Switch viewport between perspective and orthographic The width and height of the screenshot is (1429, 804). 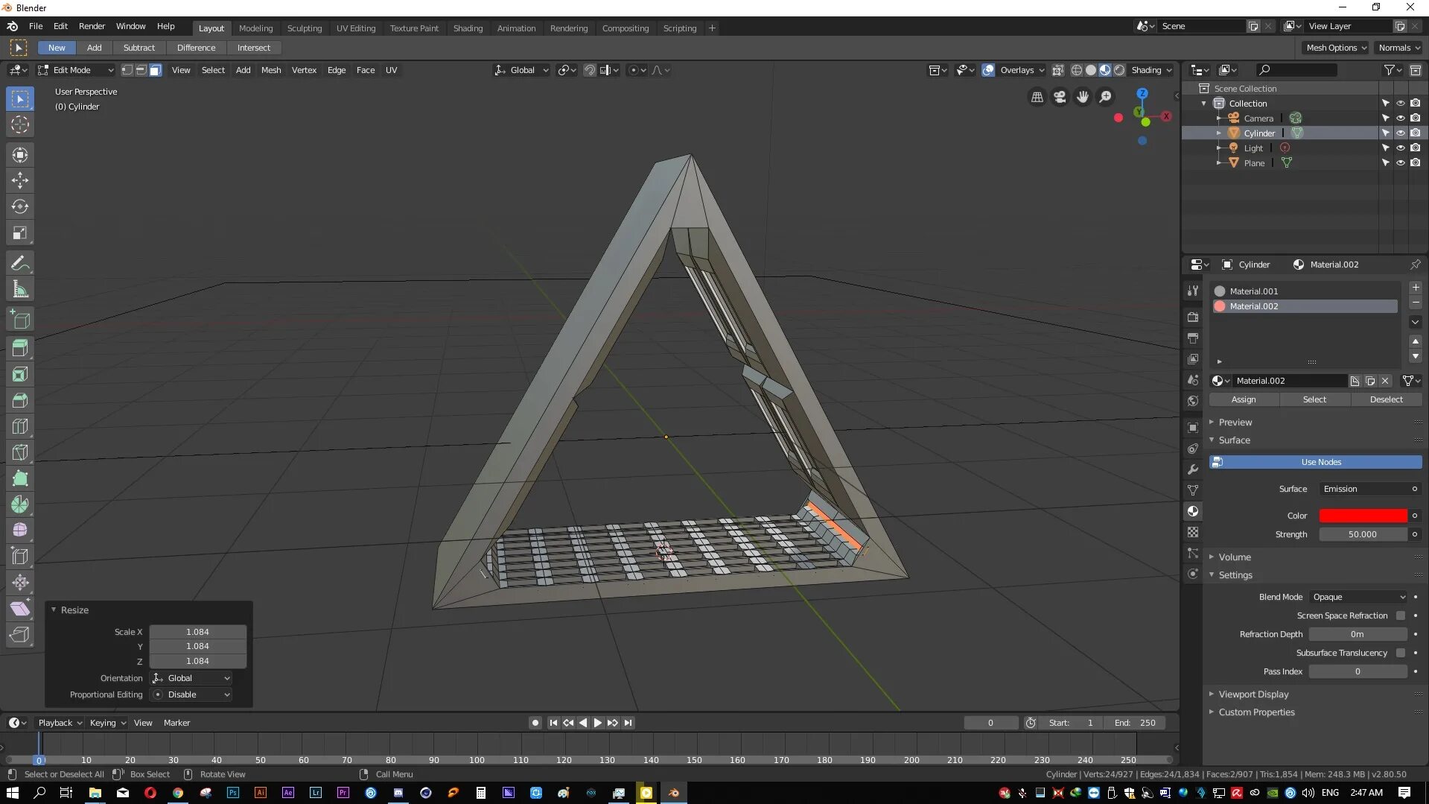pyautogui.click(x=1037, y=97)
